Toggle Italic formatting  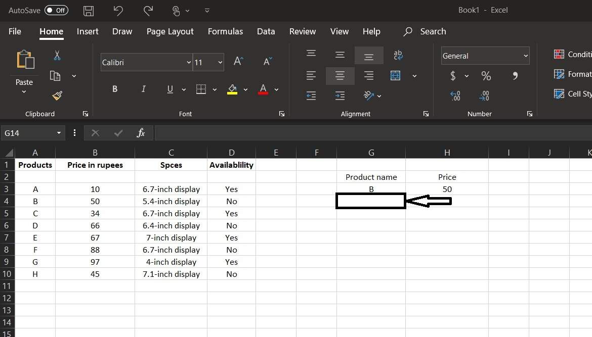tap(143, 89)
